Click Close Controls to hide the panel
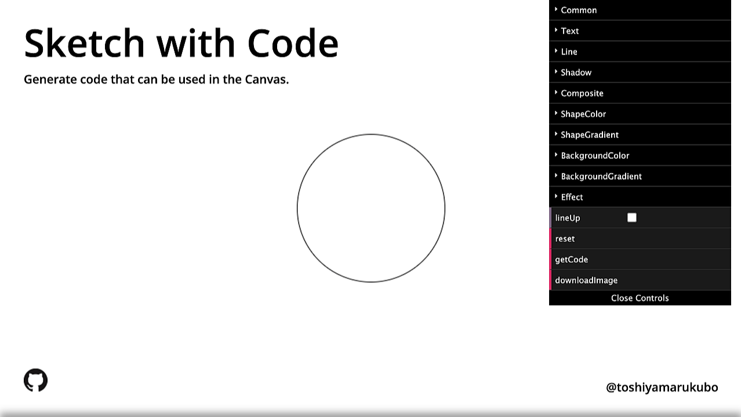 [x=640, y=298]
